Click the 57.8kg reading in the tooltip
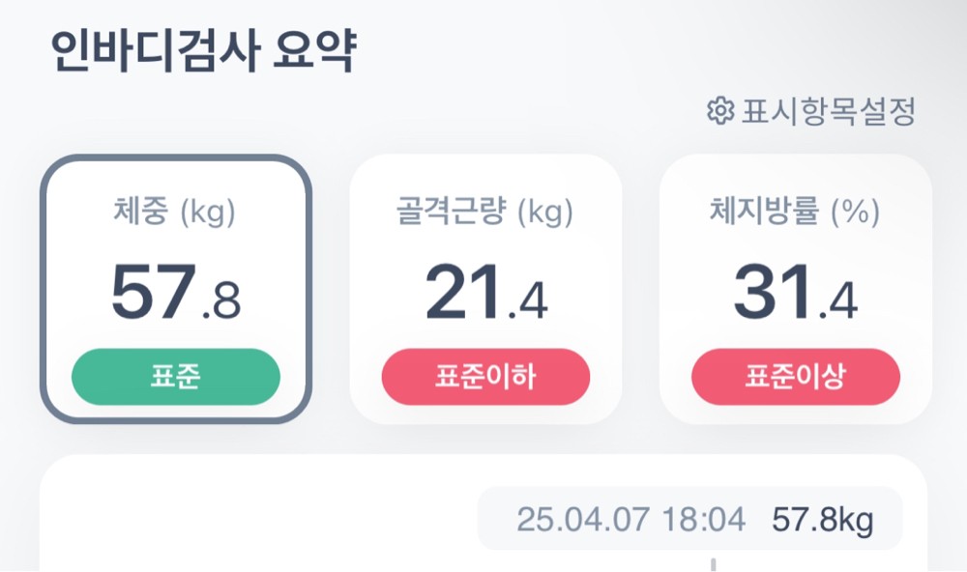Image resolution: width=967 pixels, height=572 pixels. pos(822,520)
